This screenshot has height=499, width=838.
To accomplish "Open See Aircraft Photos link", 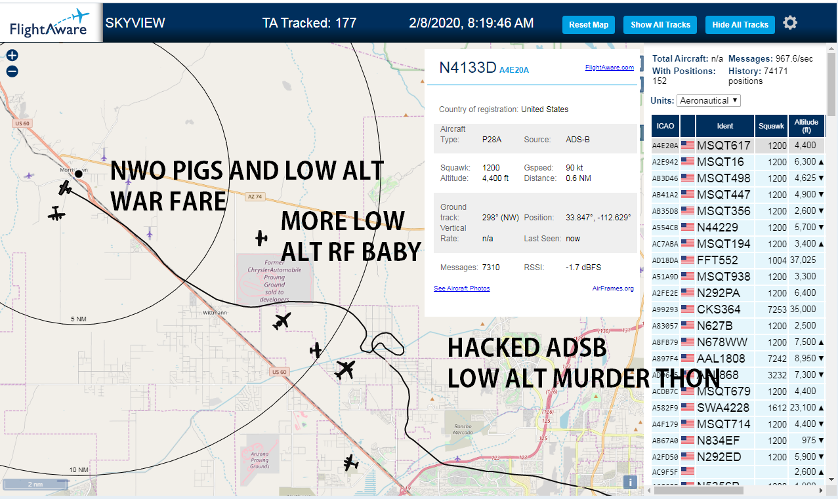I will tap(462, 289).
